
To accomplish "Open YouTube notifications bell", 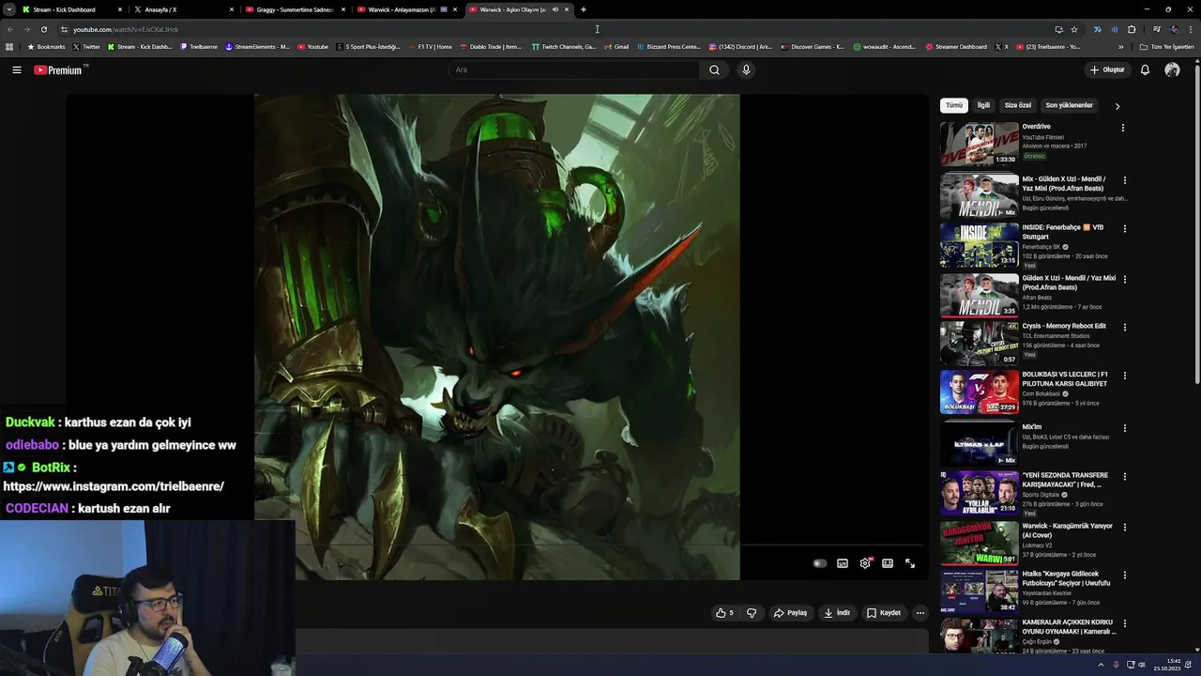I will tap(1145, 69).
